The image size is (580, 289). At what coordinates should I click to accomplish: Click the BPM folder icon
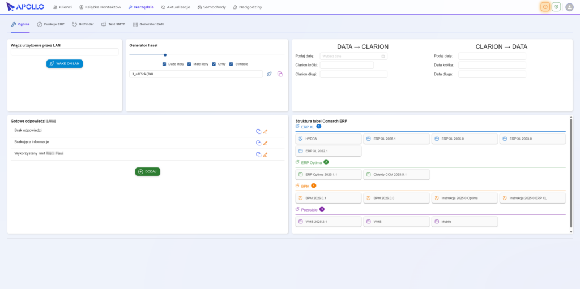pos(297,186)
